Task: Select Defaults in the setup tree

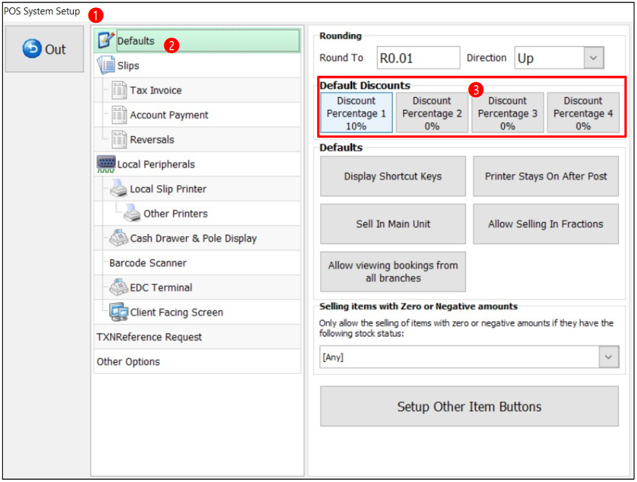Action: click(x=197, y=41)
